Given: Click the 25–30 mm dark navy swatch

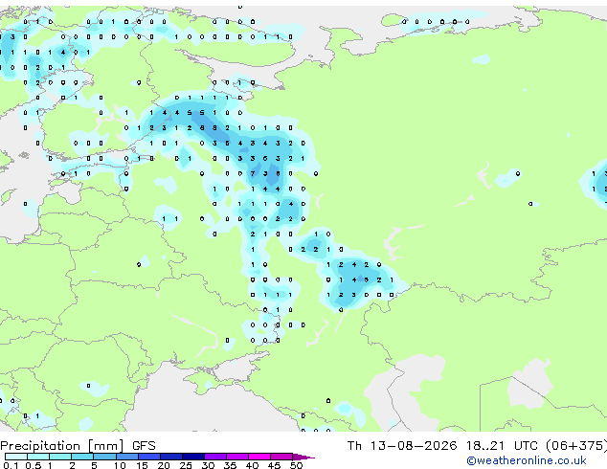Looking at the screenshot, I should click(x=193, y=457).
